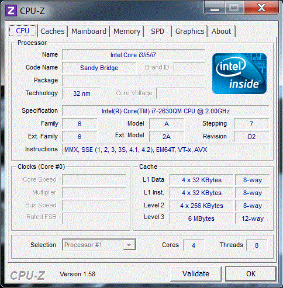Screen dimensions: 283x288
Task: Click the Family value 6
Action: click(80, 124)
